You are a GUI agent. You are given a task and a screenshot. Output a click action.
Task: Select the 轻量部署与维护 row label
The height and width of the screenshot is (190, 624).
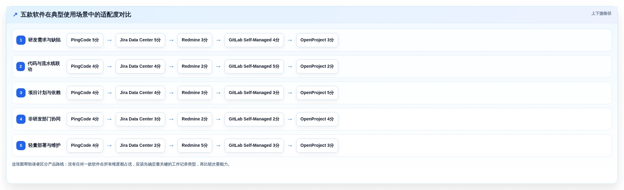tap(44, 146)
